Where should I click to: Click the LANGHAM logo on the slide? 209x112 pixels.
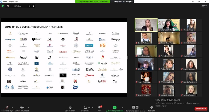[89, 51]
